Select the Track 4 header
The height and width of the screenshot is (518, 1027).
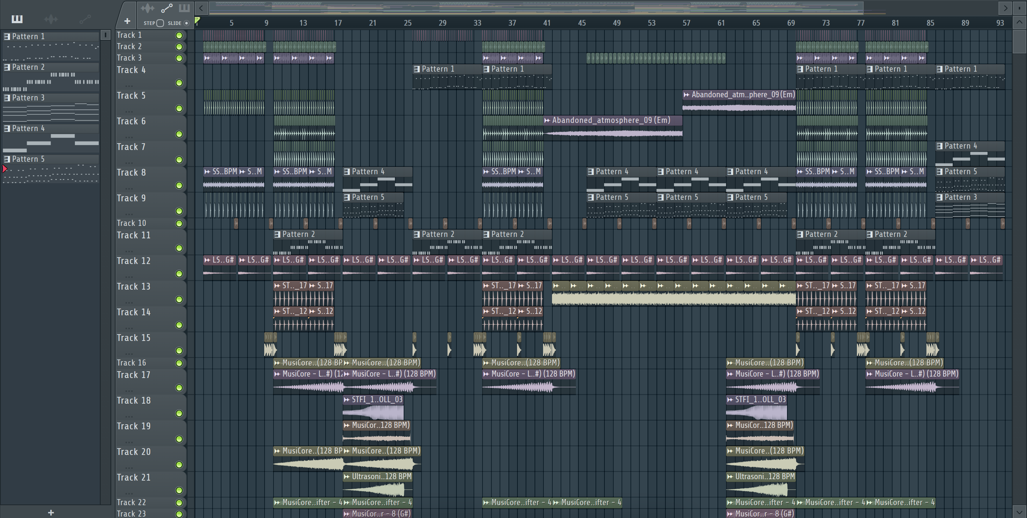[x=151, y=77]
